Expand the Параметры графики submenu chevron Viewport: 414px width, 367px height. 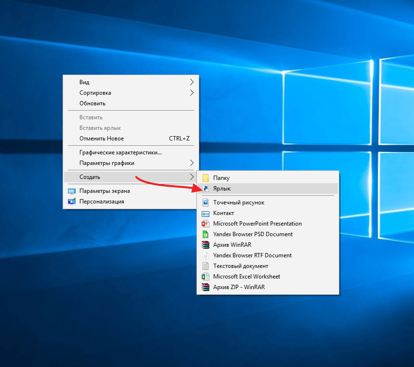(192, 163)
